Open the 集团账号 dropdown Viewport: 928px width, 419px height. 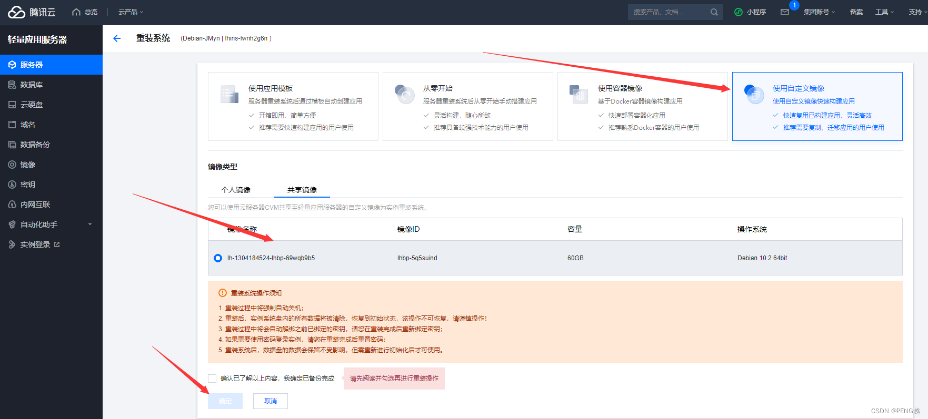click(819, 12)
